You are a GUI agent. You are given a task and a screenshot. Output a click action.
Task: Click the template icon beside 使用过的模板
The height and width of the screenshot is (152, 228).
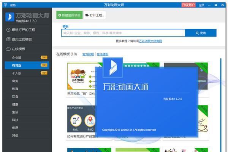pos(8,39)
